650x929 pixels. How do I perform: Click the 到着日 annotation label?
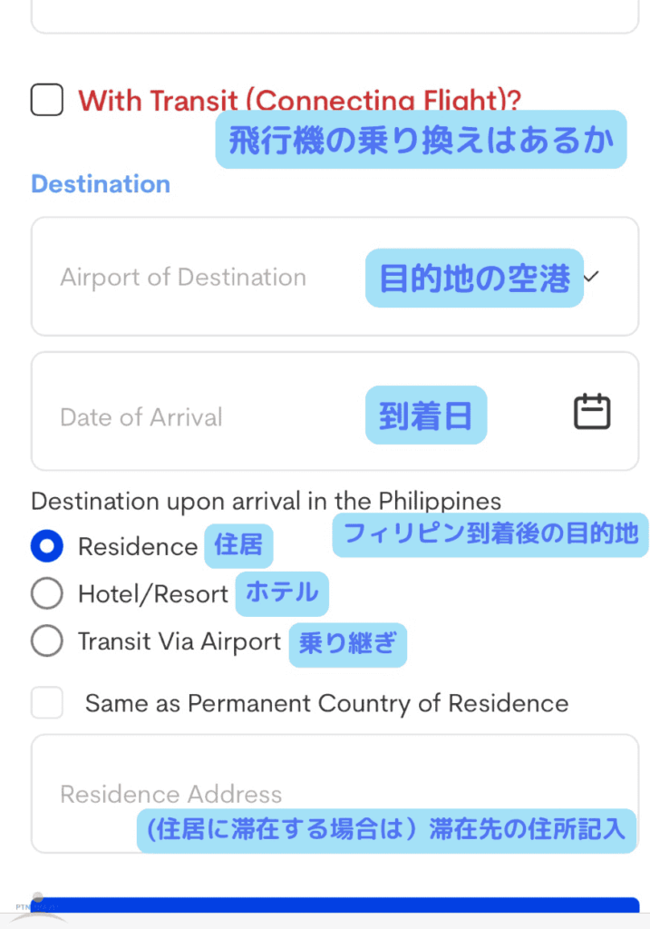point(426,416)
